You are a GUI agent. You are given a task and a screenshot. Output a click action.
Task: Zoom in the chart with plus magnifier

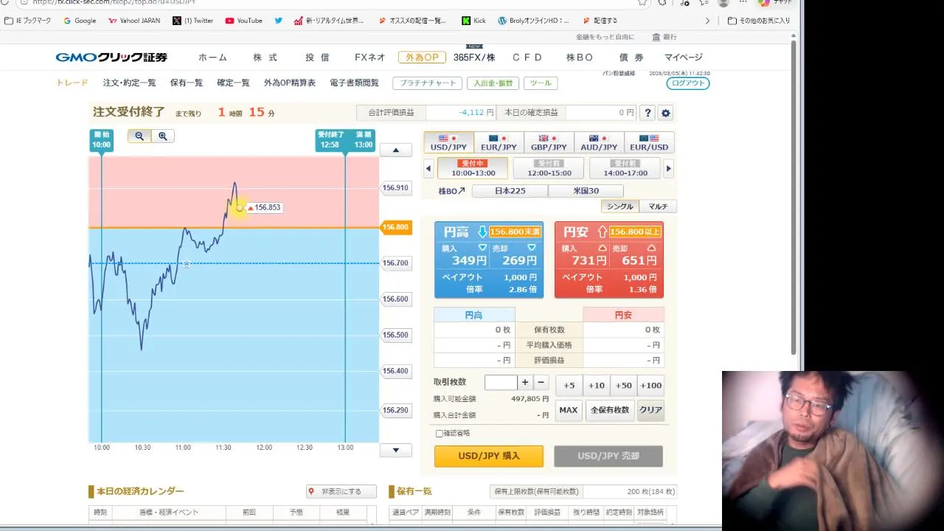163,136
